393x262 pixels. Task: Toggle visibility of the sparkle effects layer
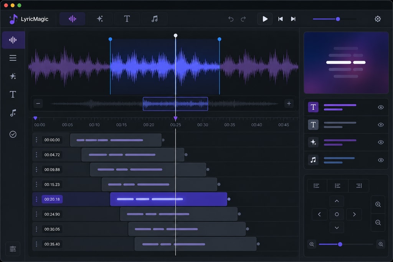(x=381, y=142)
